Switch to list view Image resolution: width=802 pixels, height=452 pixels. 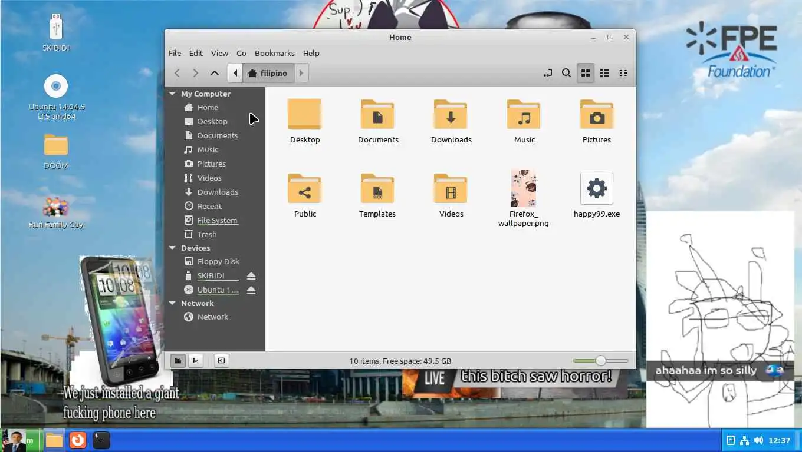(604, 73)
